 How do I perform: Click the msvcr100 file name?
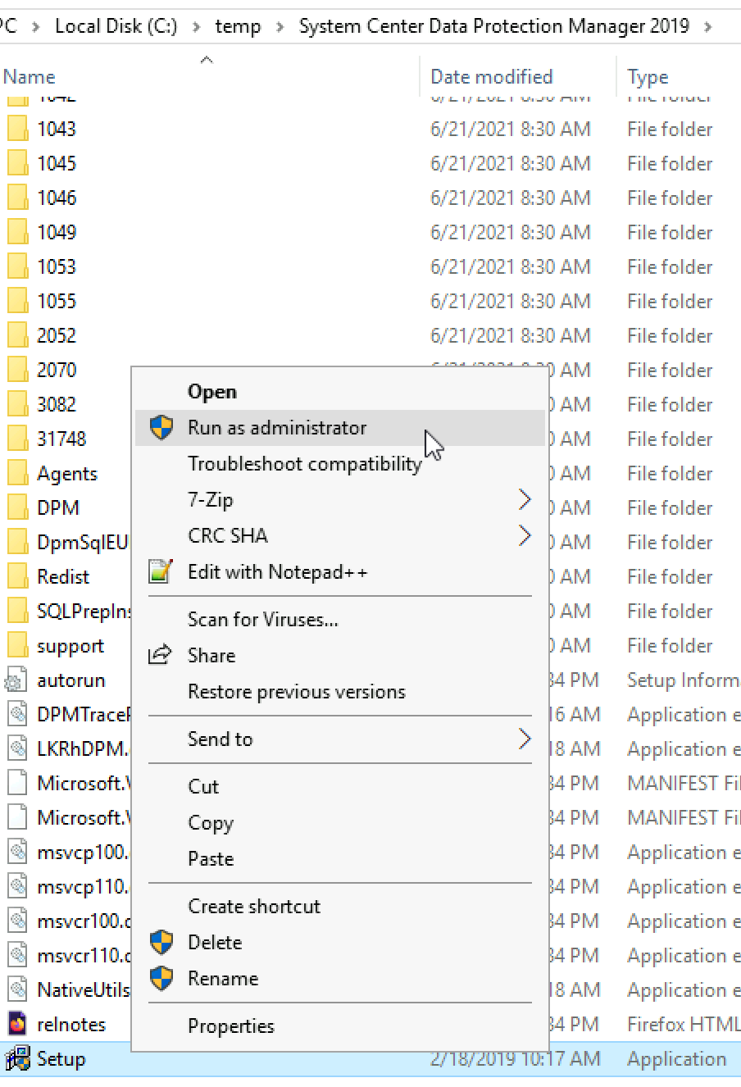click(x=84, y=921)
